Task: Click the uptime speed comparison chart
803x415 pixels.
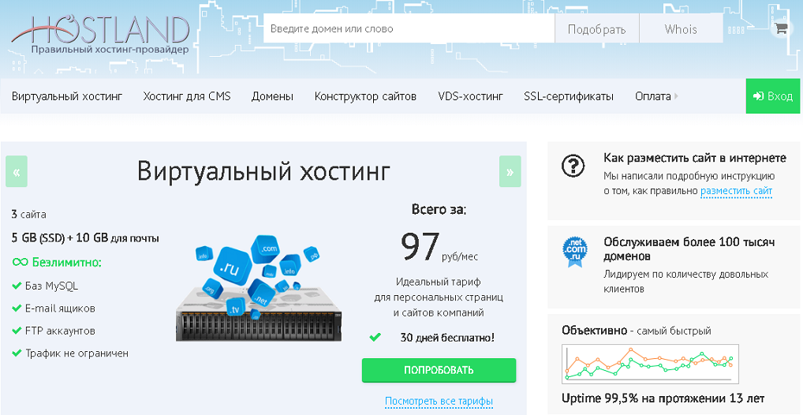Action: [x=650, y=364]
